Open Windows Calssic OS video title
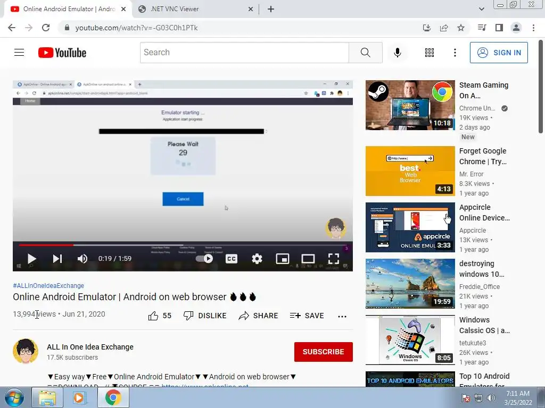This screenshot has width=545, height=408. [484, 325]
